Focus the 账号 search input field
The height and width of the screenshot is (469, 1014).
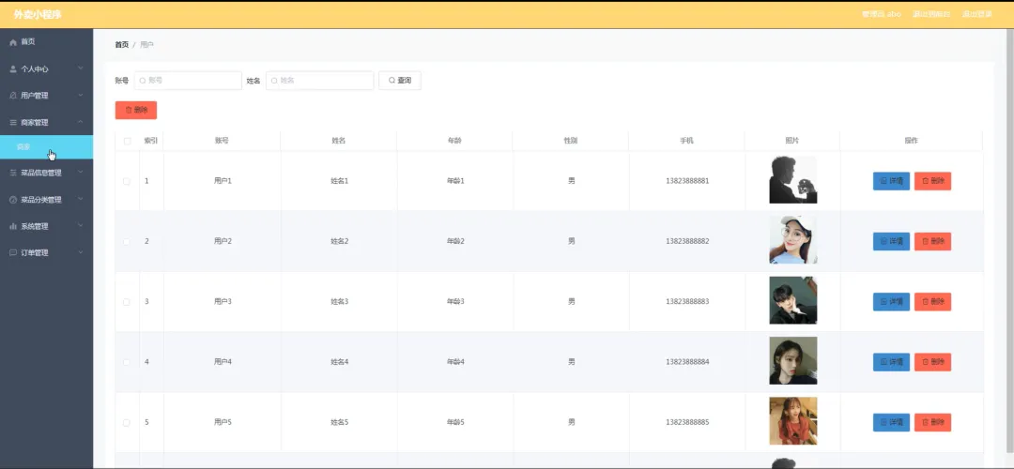(188, 81)
